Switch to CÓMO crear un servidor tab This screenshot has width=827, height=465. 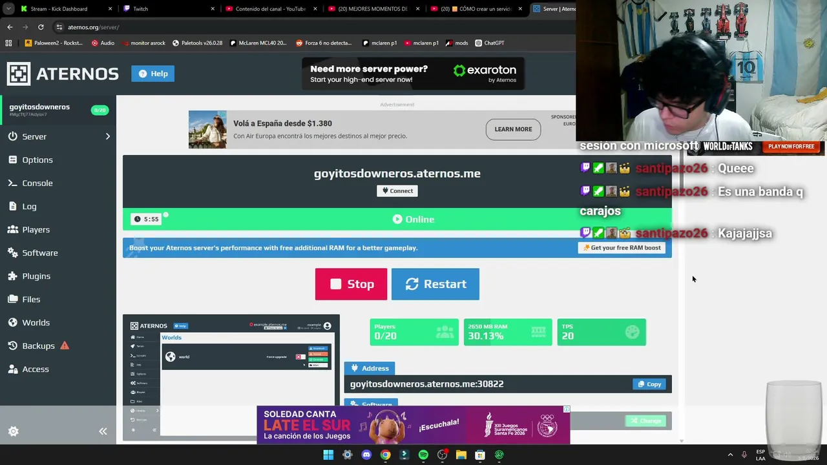[477, 9]
